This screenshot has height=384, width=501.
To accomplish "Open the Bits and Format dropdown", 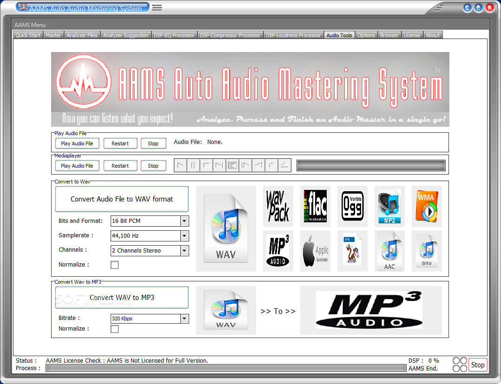I will click(185, 221).
